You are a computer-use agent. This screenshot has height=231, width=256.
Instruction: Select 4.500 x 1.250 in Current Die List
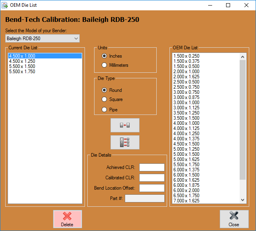click(45, 61)
